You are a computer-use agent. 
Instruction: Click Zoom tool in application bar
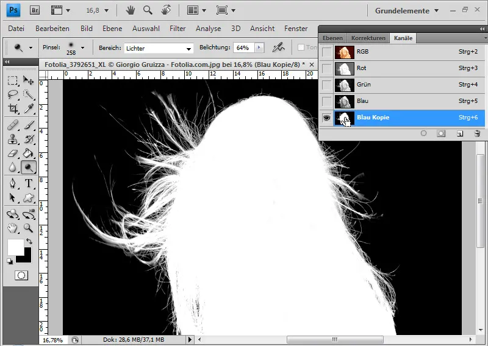[x=148, y=10]
